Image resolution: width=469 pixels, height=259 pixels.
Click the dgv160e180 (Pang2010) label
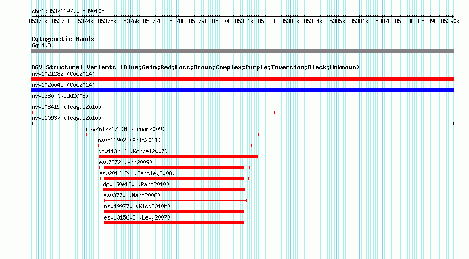pyautogui.click(x=136, y=184)
